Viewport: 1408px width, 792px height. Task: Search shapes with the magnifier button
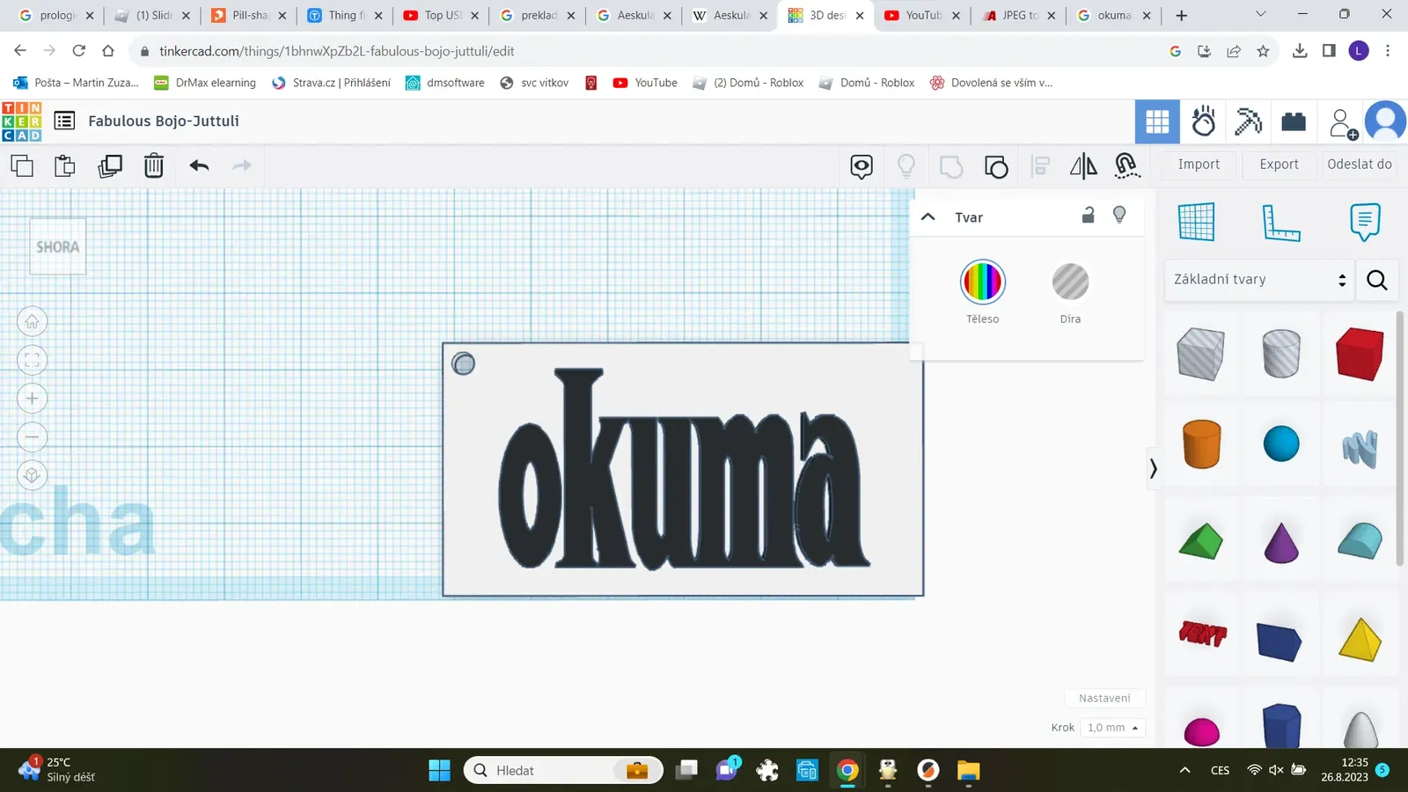(x=1377, y=280)
